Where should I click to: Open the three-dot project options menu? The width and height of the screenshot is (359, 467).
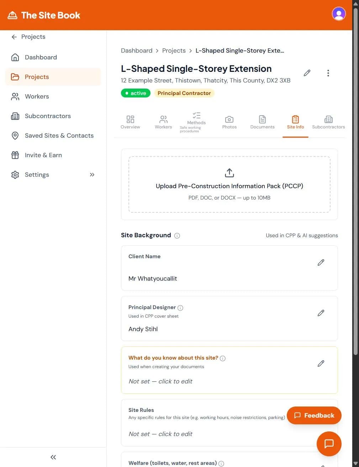[328, 73]
